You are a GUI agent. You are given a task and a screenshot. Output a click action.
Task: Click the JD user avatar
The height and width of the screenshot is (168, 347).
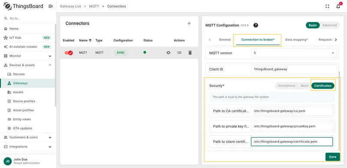tap(7, 161)
